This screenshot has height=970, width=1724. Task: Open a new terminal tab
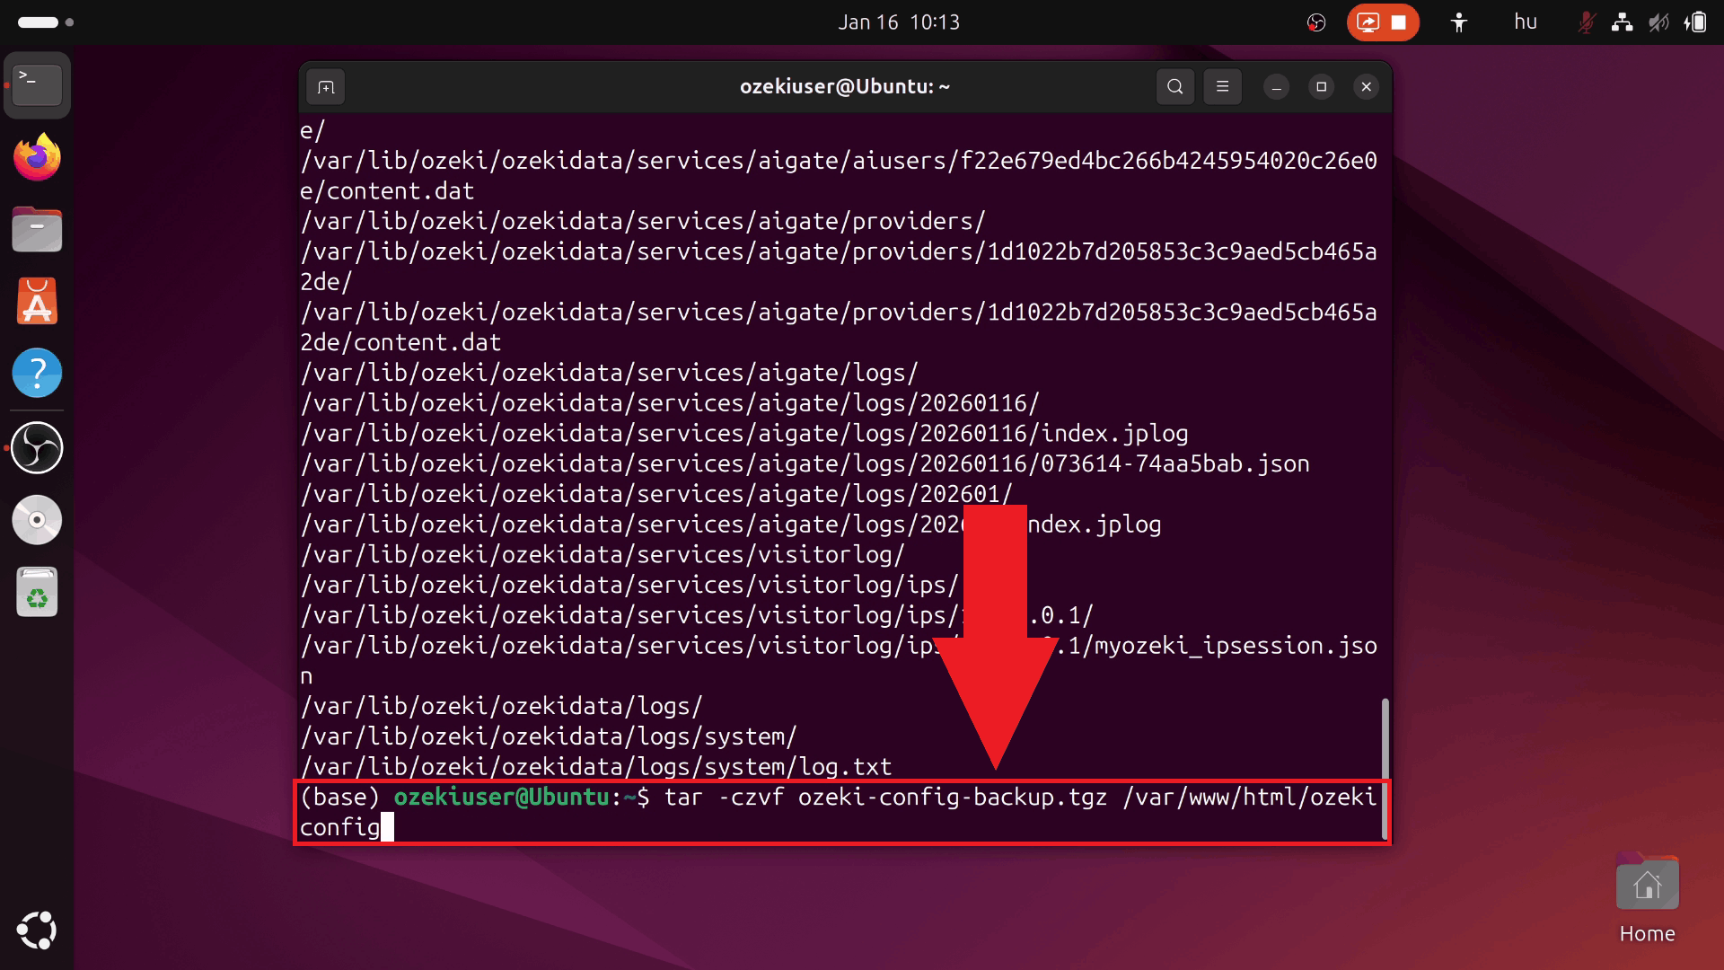[x=325, y=86]
